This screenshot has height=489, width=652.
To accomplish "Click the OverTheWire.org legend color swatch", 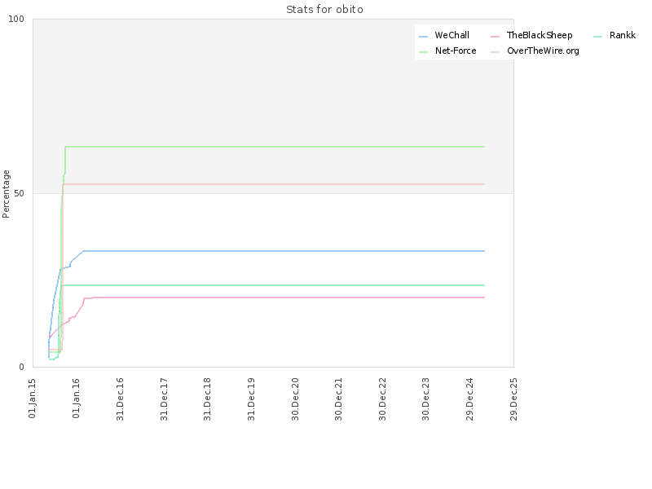I will coord(495,52).
